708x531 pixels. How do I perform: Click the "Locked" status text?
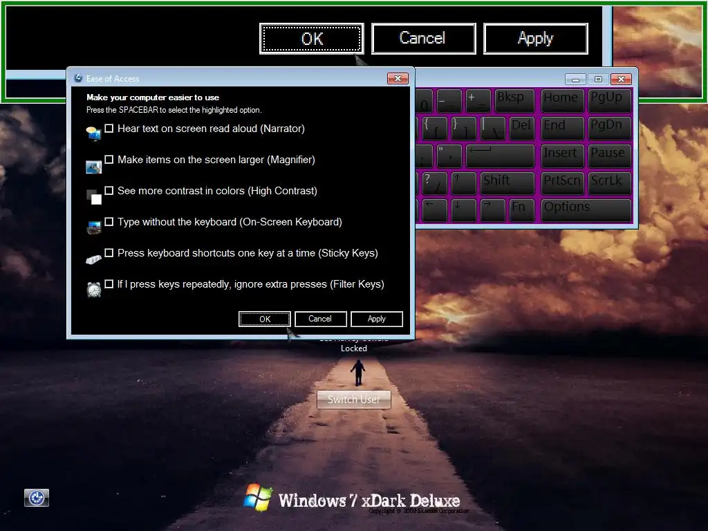click(x=354, y=348)
